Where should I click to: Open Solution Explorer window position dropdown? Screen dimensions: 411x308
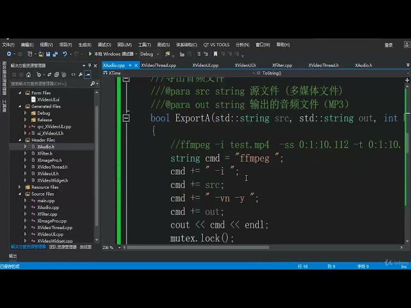point(84,65)
